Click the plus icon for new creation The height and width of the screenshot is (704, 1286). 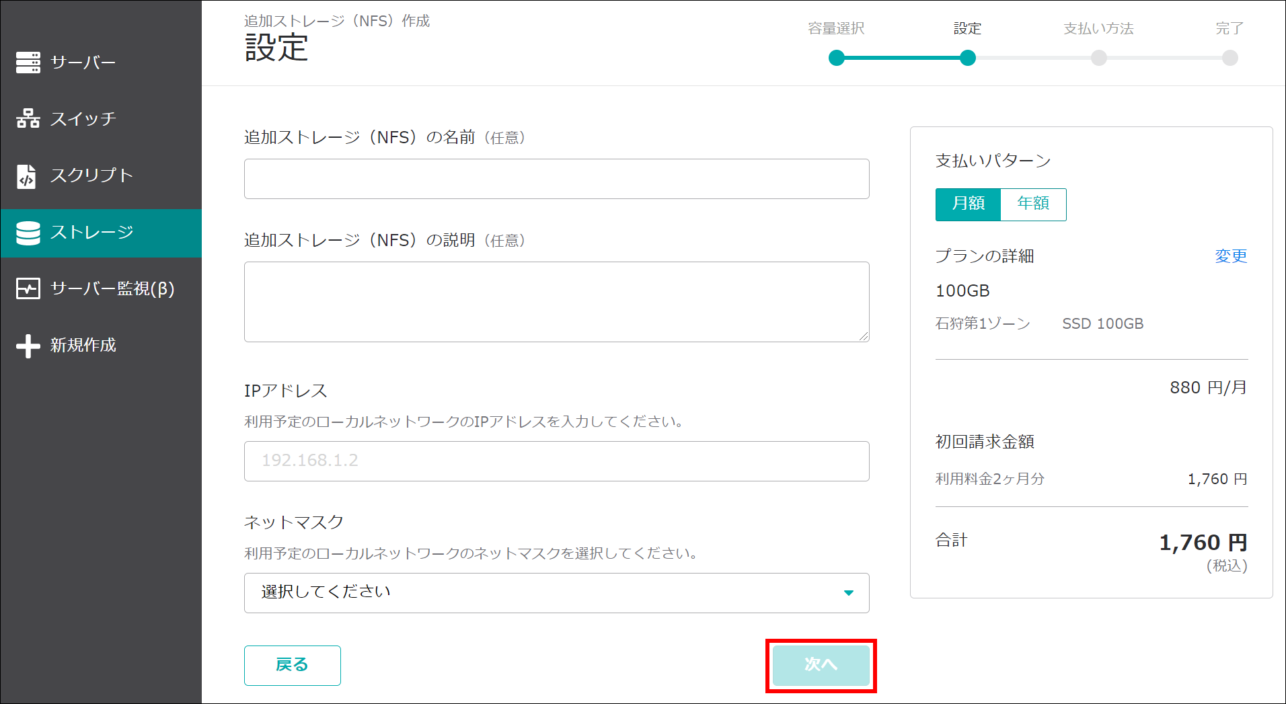tap(28, 346)
